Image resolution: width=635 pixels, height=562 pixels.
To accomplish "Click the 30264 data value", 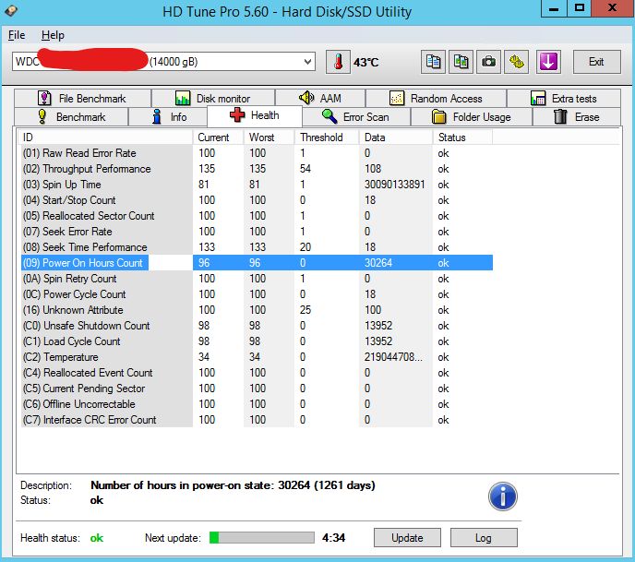I will 378,263.
